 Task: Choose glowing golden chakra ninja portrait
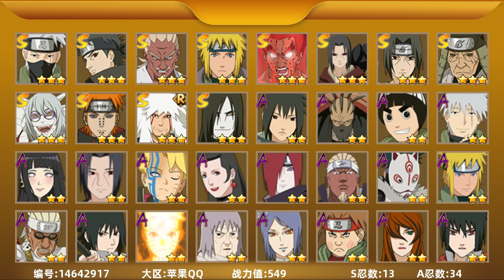pos(161,237)
